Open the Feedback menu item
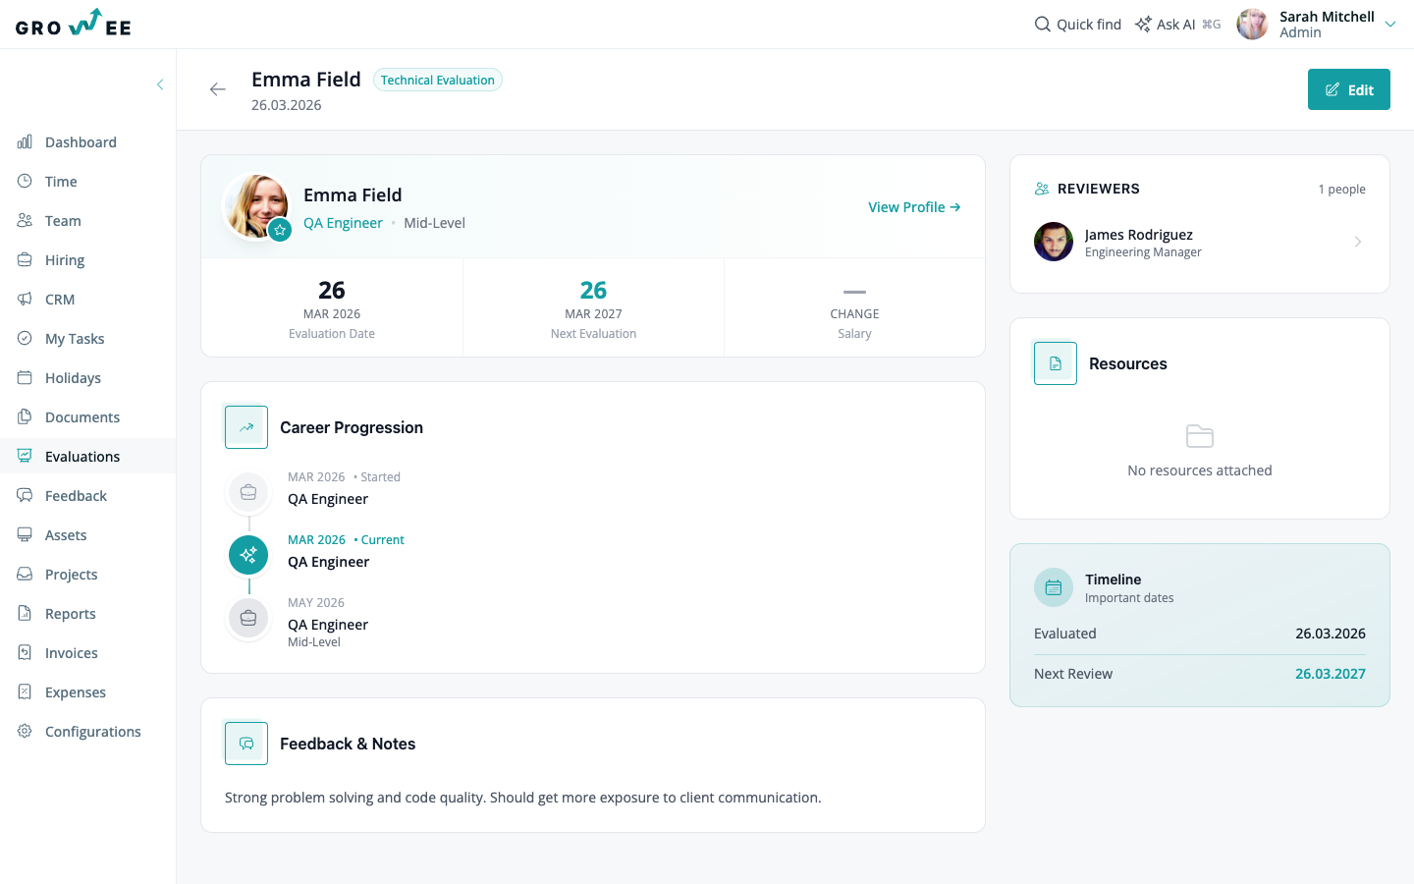The image size is (1414, 884). (88, 496)
